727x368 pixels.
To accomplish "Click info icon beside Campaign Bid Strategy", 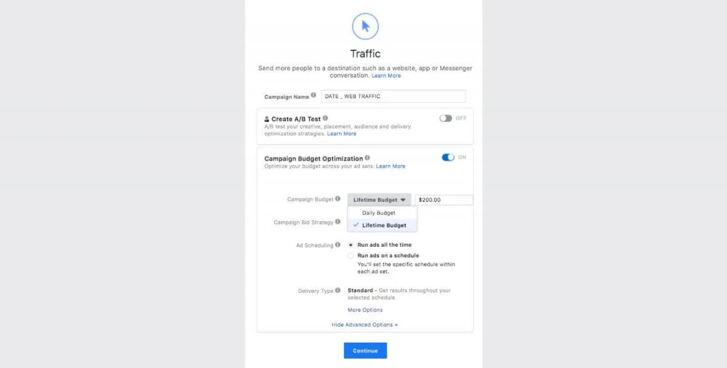I will [x=338, y=222].
